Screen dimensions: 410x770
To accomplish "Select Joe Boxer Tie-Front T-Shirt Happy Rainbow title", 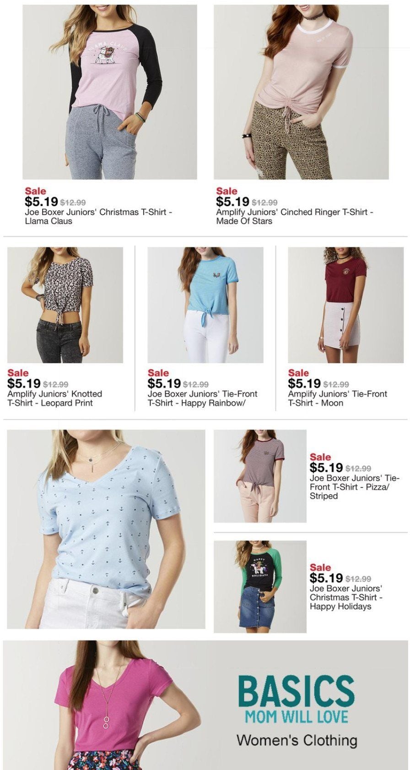I will 202,399.
